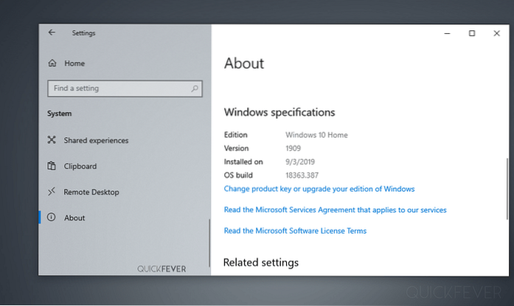Viewport: 514px width, 306px height.
Task: Select the 'About' label in sidebar
Action: pyautogui.click(x=74, y=218)
